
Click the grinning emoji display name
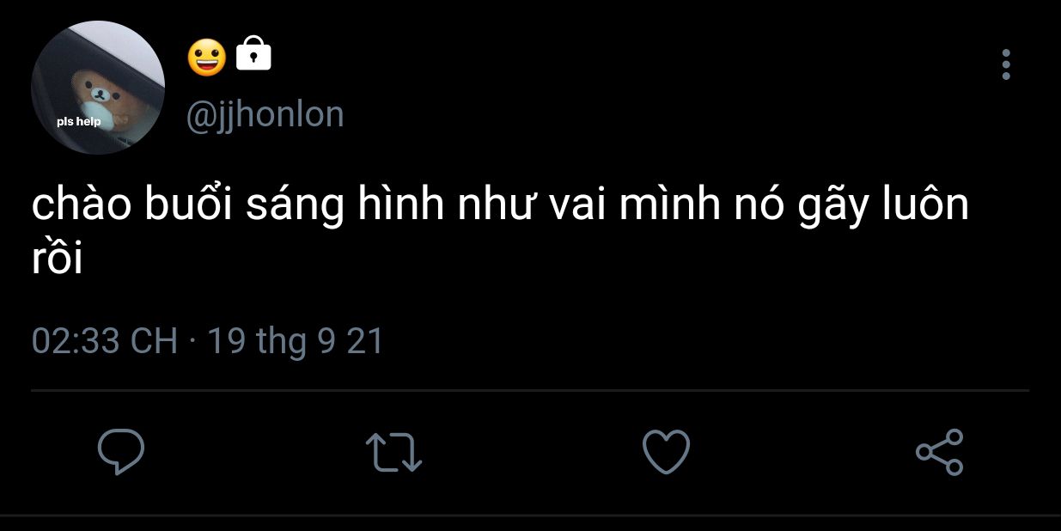point(207,57)
